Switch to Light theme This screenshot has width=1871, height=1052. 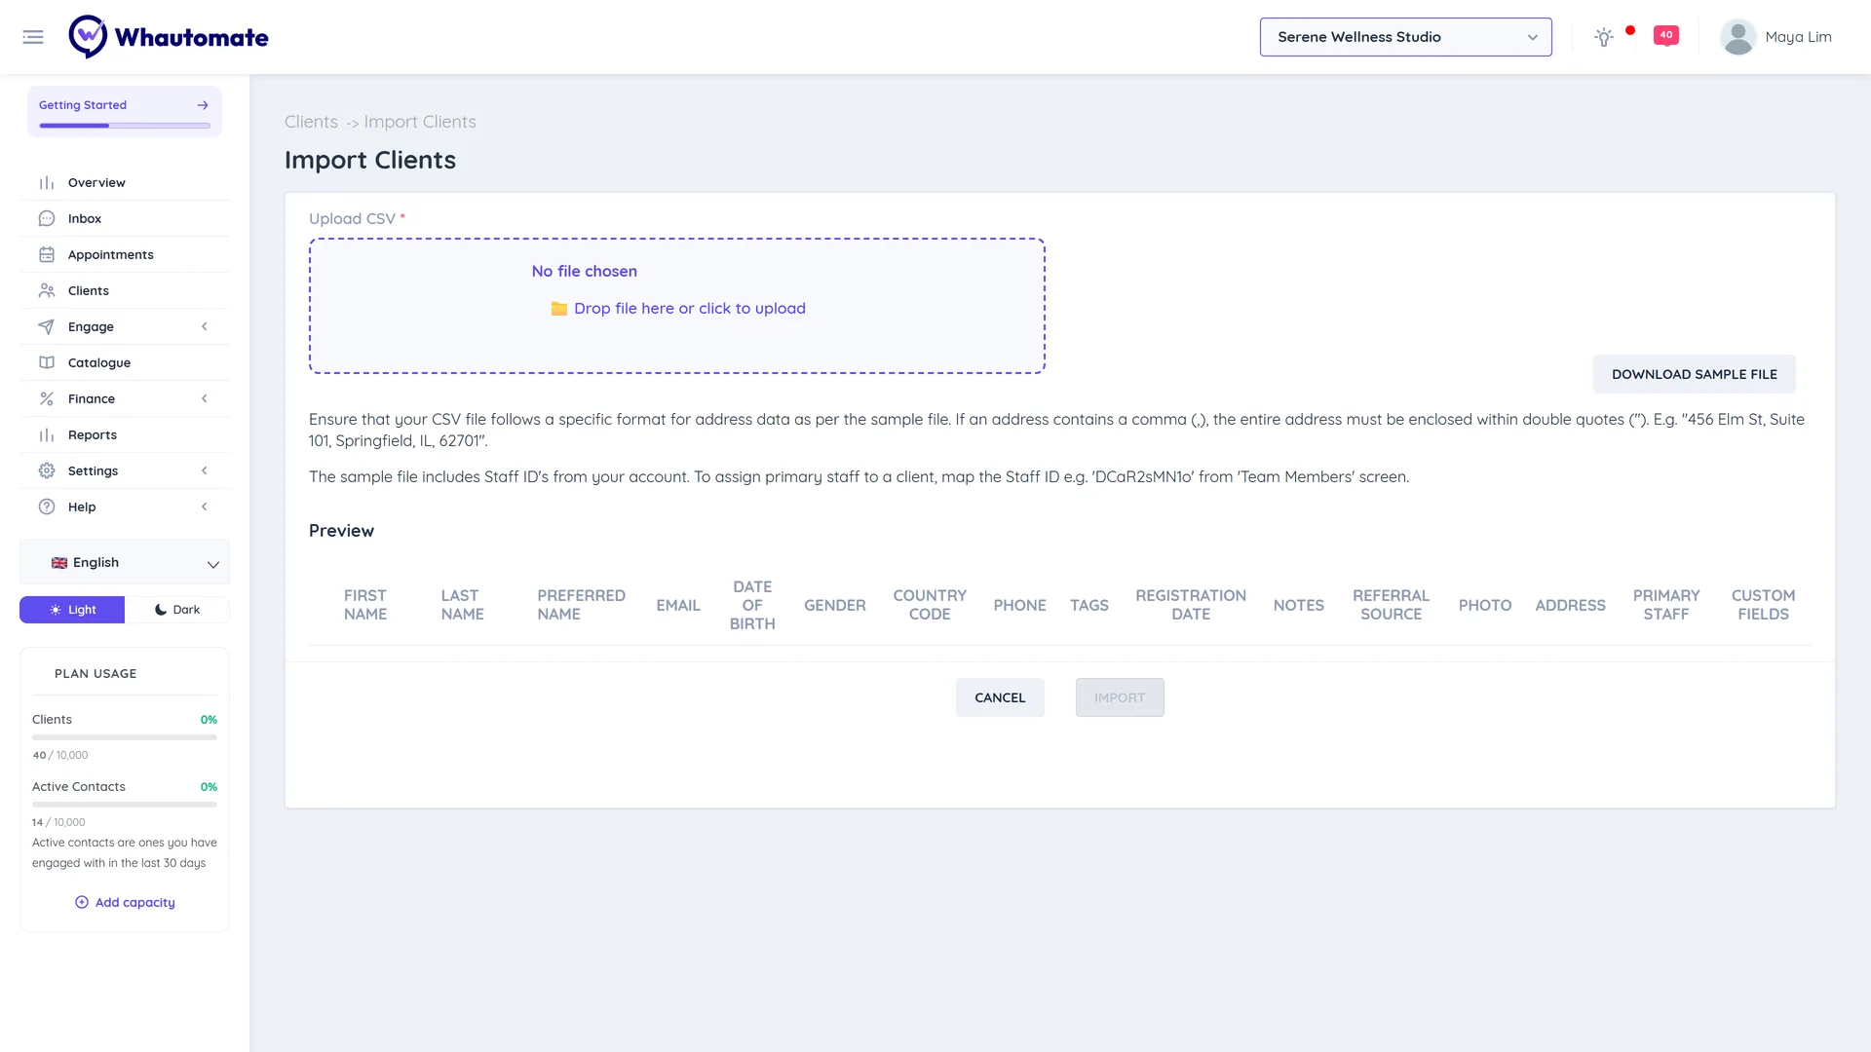click(72, 610)
